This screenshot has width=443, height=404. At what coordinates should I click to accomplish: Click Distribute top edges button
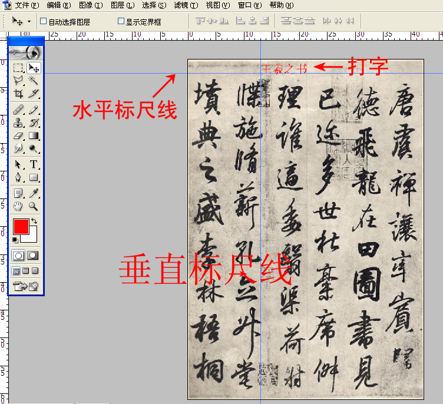(x=286, y=21)
